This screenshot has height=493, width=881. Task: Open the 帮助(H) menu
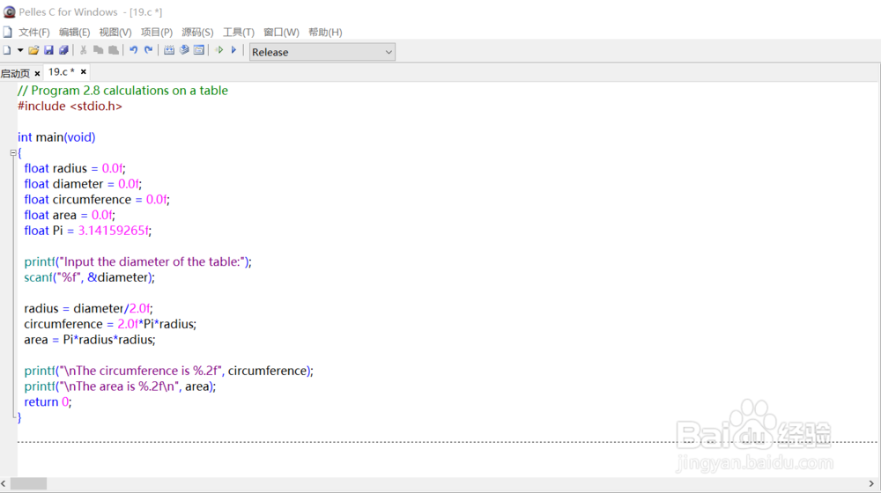click(x=325, y=32)
